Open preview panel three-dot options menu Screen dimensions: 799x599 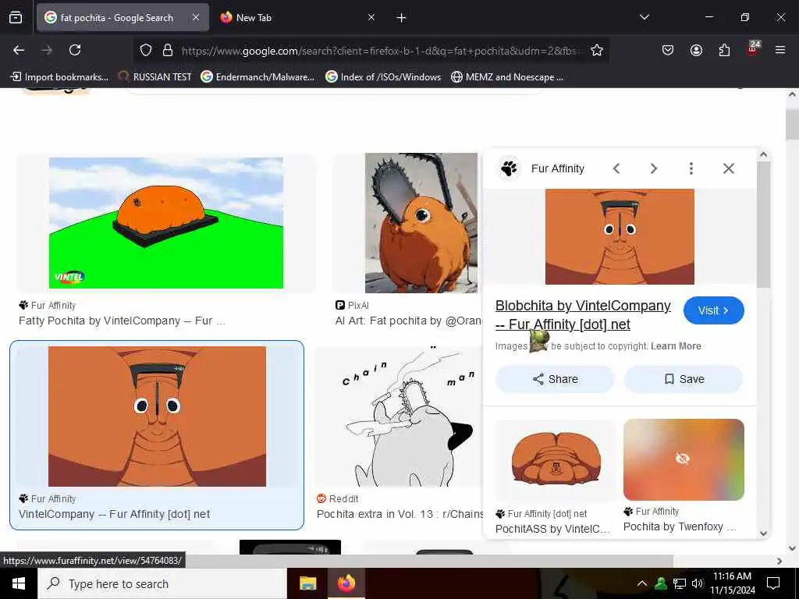[691, 168]
